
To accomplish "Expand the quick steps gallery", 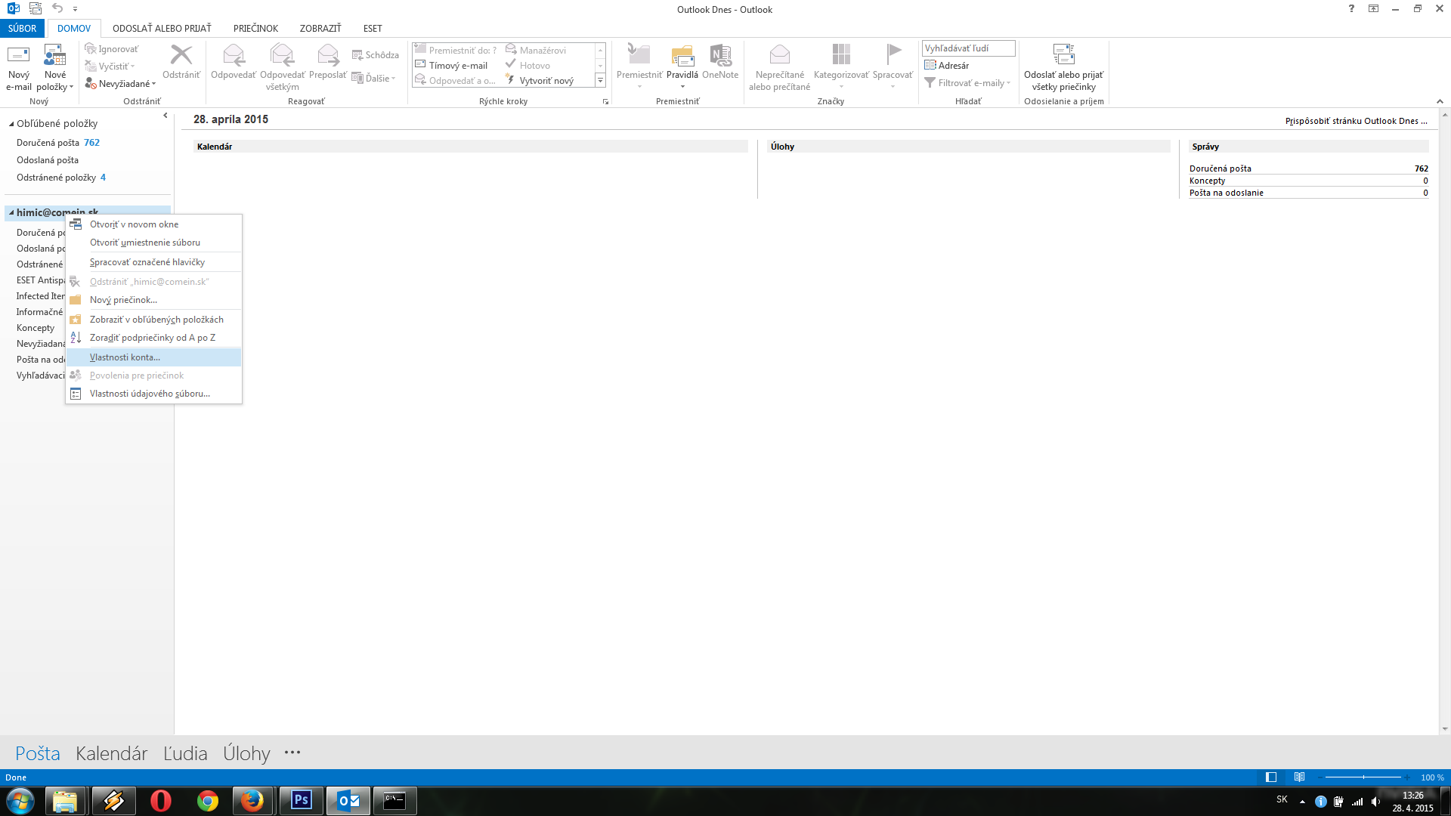I will point(601,81).
